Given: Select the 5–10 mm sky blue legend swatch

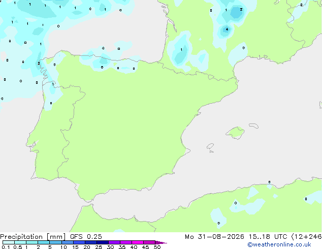Looking at the screenshot, I should tap(56, 242).
